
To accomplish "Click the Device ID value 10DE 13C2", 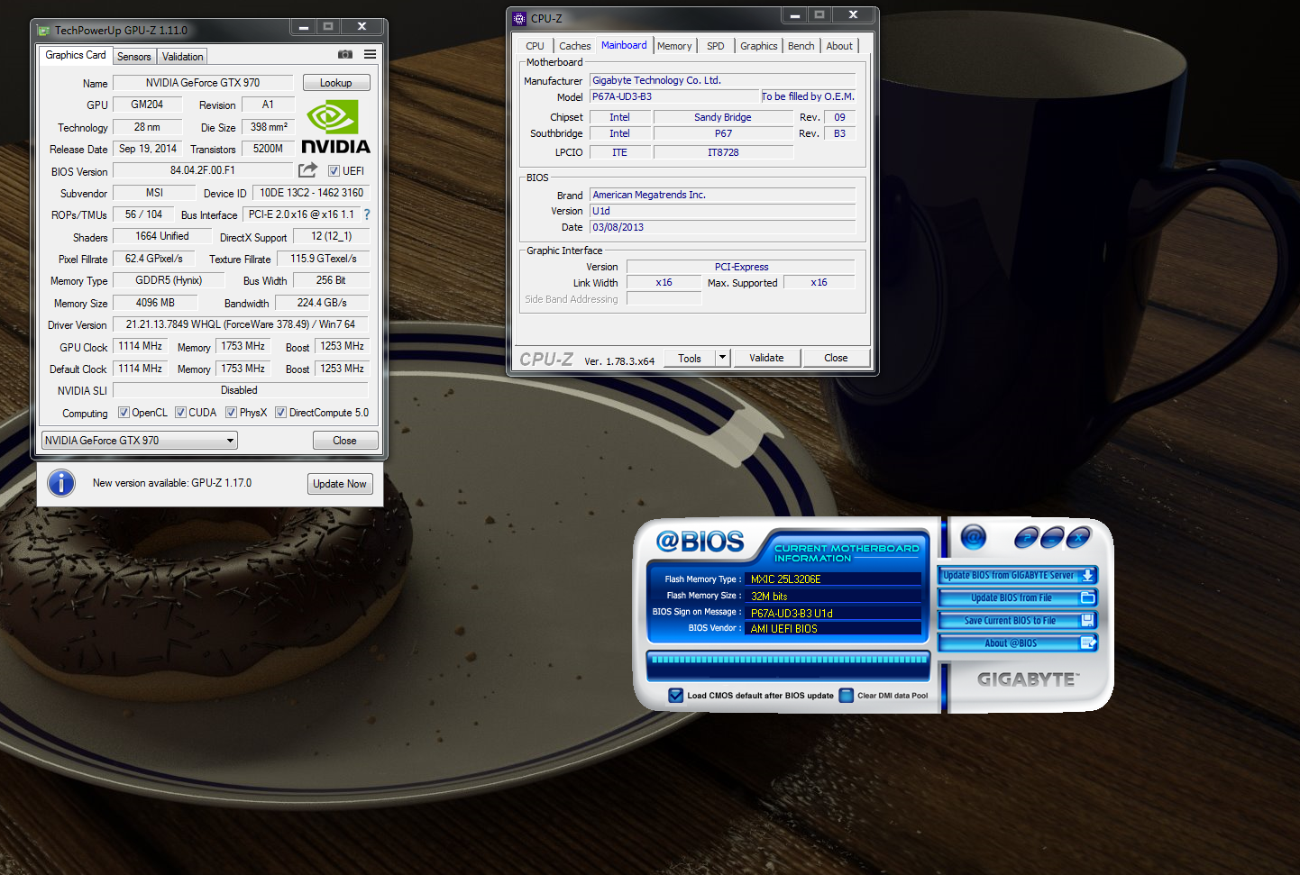I will tap(311, 193).
